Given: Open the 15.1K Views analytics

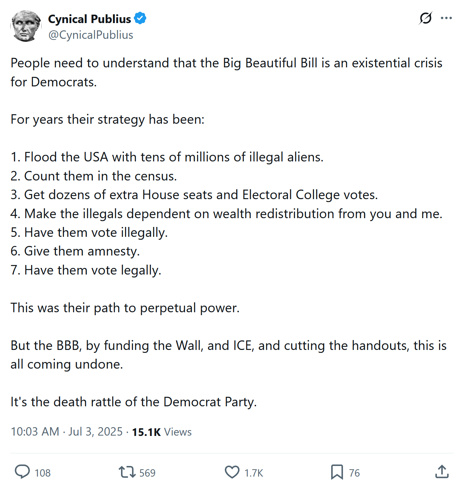Looking at the screenshot, I should point(162,432).
